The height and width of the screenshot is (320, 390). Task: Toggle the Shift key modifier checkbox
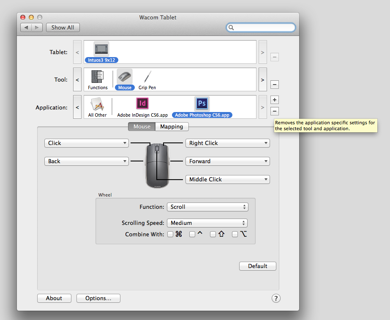213,234
